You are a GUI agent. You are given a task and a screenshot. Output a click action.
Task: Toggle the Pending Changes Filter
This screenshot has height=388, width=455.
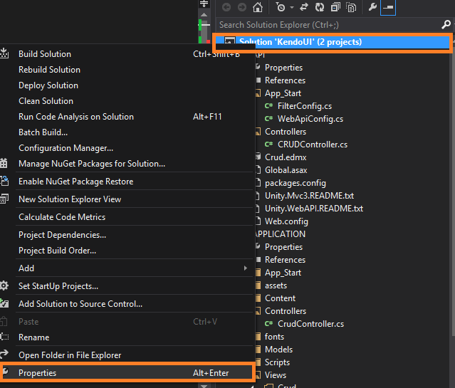click(x=281, y=7)
